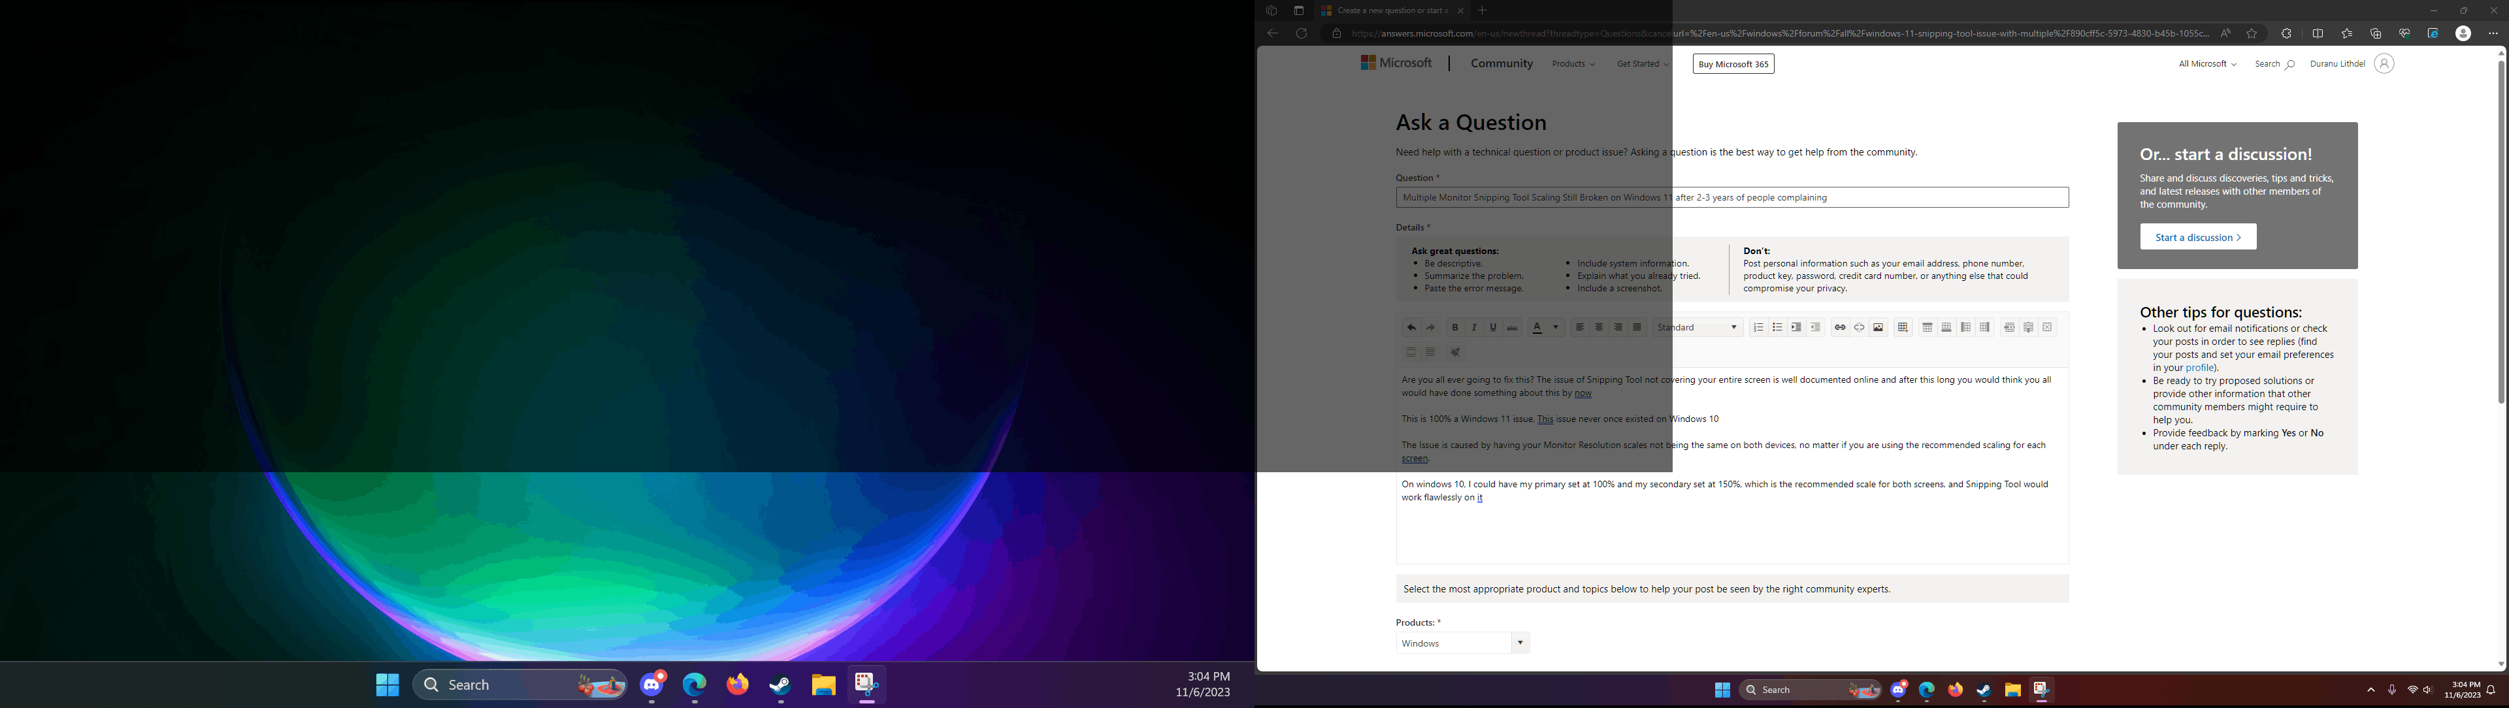Toggle bold formatting in the editor
The width and height of the screenshot is (2509, 708).
click(1455, 327)
